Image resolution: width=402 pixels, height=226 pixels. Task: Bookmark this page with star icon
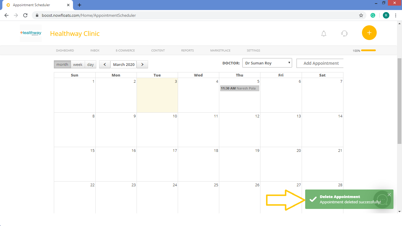361,15
